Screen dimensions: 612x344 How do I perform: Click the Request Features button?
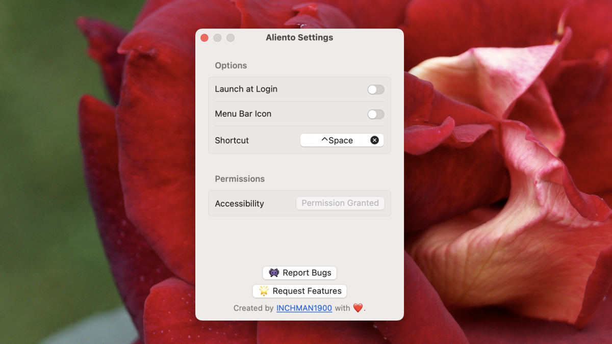tap(300, 291)
